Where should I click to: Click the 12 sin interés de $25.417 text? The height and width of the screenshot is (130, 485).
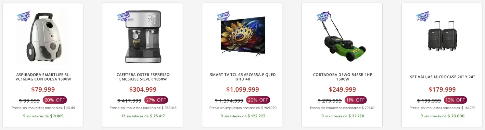(x=143, y=116)
